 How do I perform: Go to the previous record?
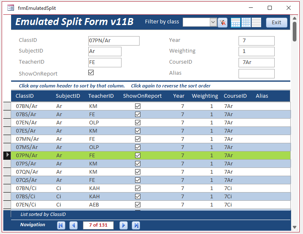pos(73,225)
